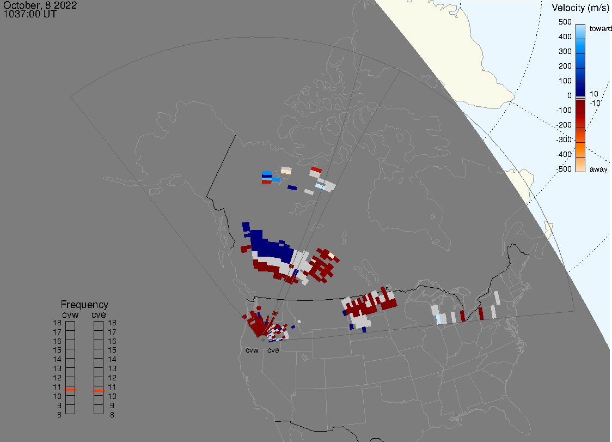Viewport: 612px width, 442px height.
Task: Click 8 left of the cvw frequency bar
Action: (x=59, y=415)
